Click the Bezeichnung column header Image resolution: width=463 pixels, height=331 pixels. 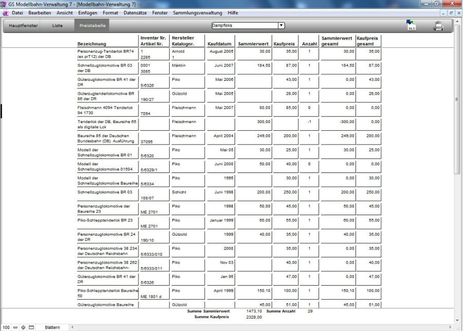click(x=92, y=44)
